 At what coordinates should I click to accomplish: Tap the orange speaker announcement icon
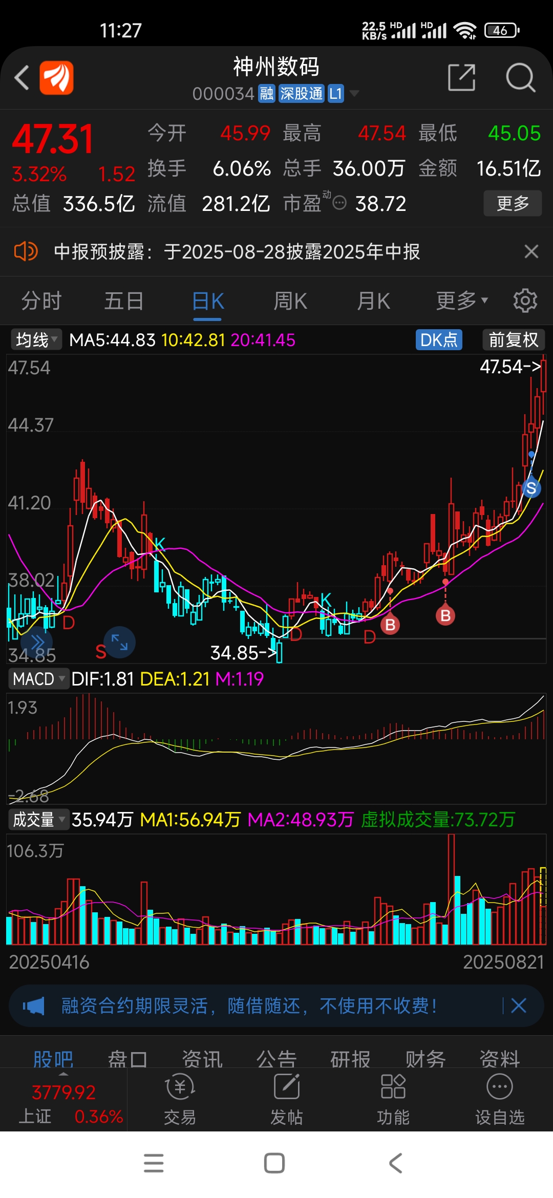[x=26, y=251]
